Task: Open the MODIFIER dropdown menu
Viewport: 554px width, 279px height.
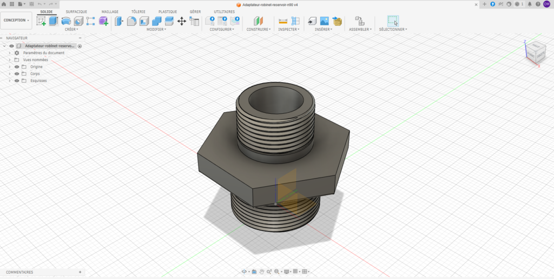Action: pyautogui.click(x=156, y=30)
